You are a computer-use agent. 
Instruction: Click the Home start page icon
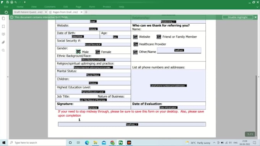pyautogui.click(x=6, y=12)
